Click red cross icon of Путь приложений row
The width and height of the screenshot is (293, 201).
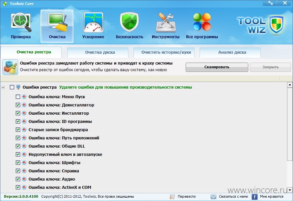tap(24, 138)
